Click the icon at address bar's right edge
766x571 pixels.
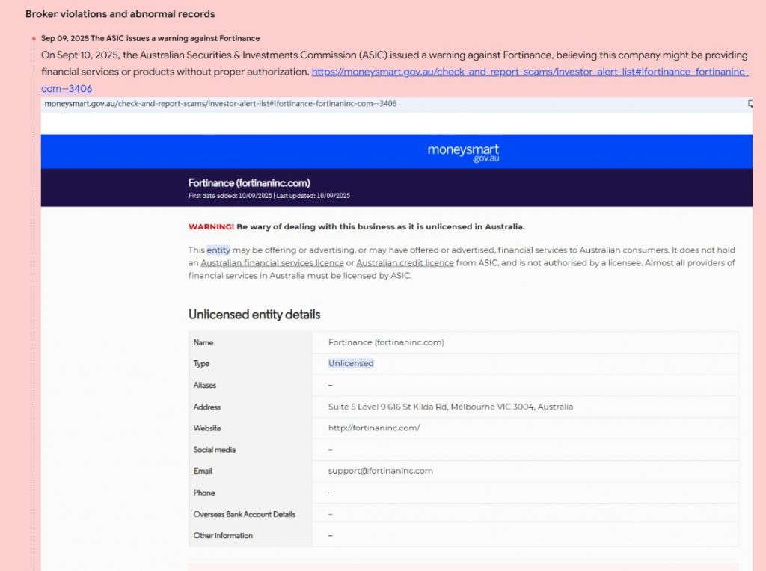[x=750, y=104]
